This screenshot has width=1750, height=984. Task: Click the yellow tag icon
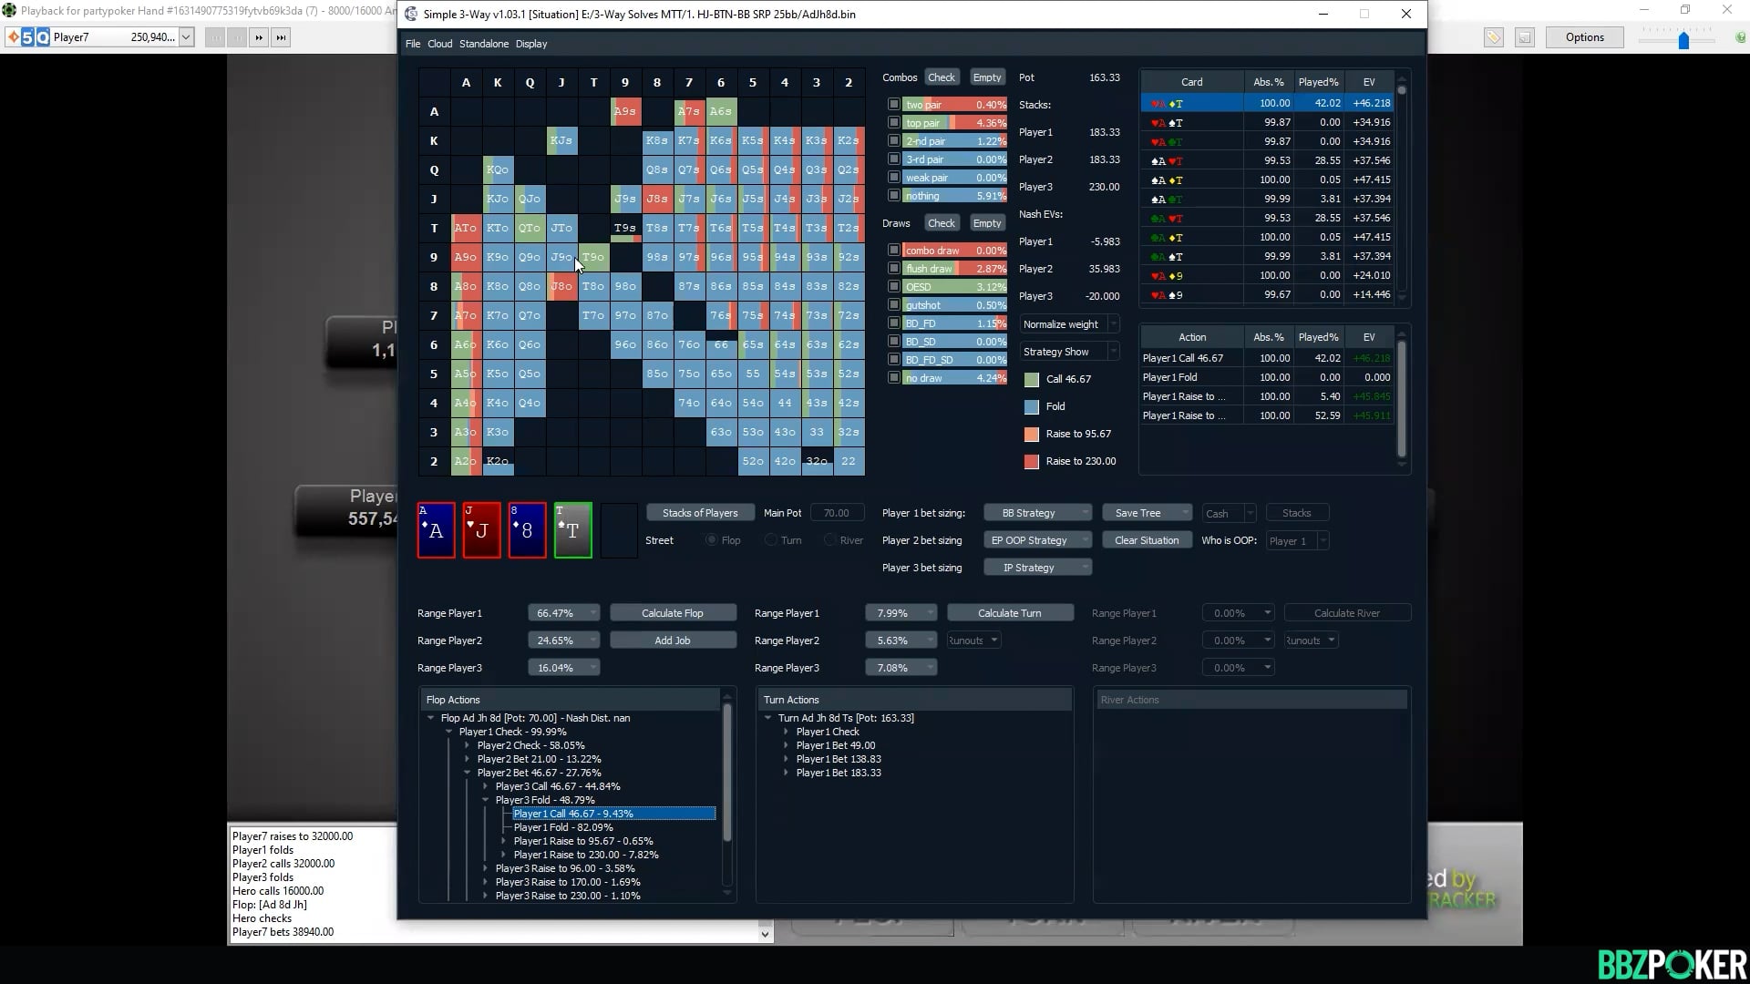pyautogui.click(x=1493, y=37)
